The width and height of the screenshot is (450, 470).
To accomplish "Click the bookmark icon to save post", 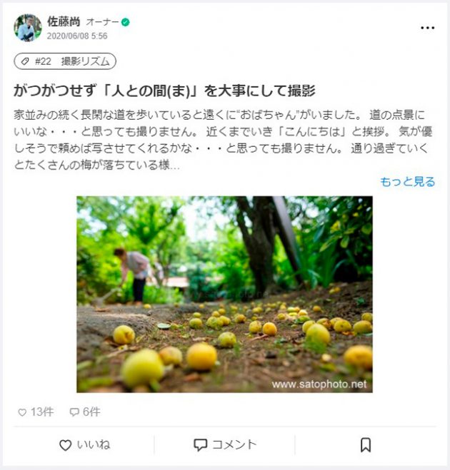I will click(x=365, y=445).
